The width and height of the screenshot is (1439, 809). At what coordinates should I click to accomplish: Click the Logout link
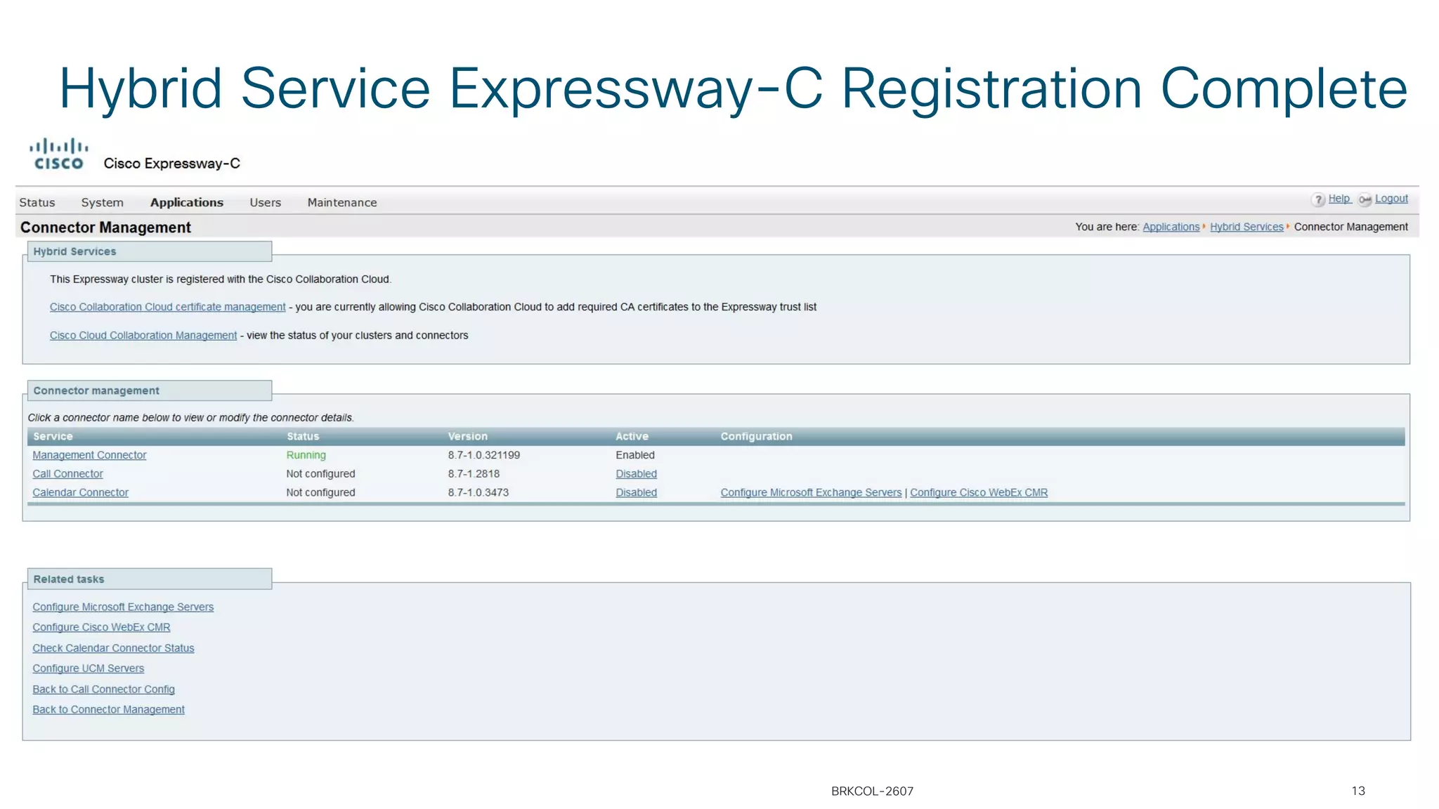pyautogui.click(x=1391, y=199)
